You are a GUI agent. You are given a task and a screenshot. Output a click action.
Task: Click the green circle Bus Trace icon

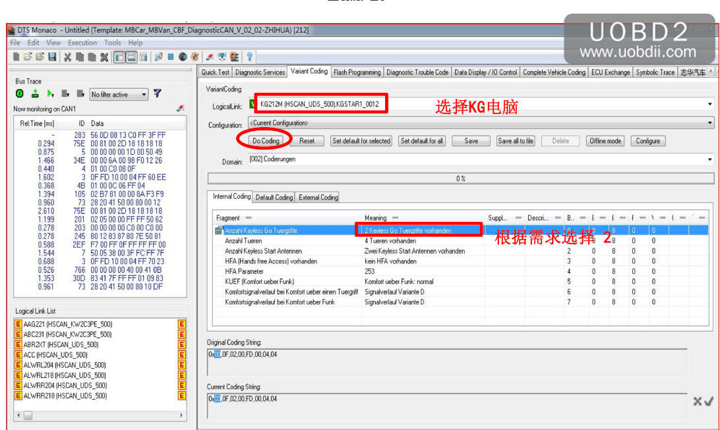pos(20,94)
